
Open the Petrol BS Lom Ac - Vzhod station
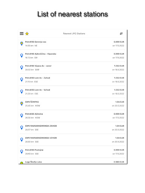tap(37, 90)
